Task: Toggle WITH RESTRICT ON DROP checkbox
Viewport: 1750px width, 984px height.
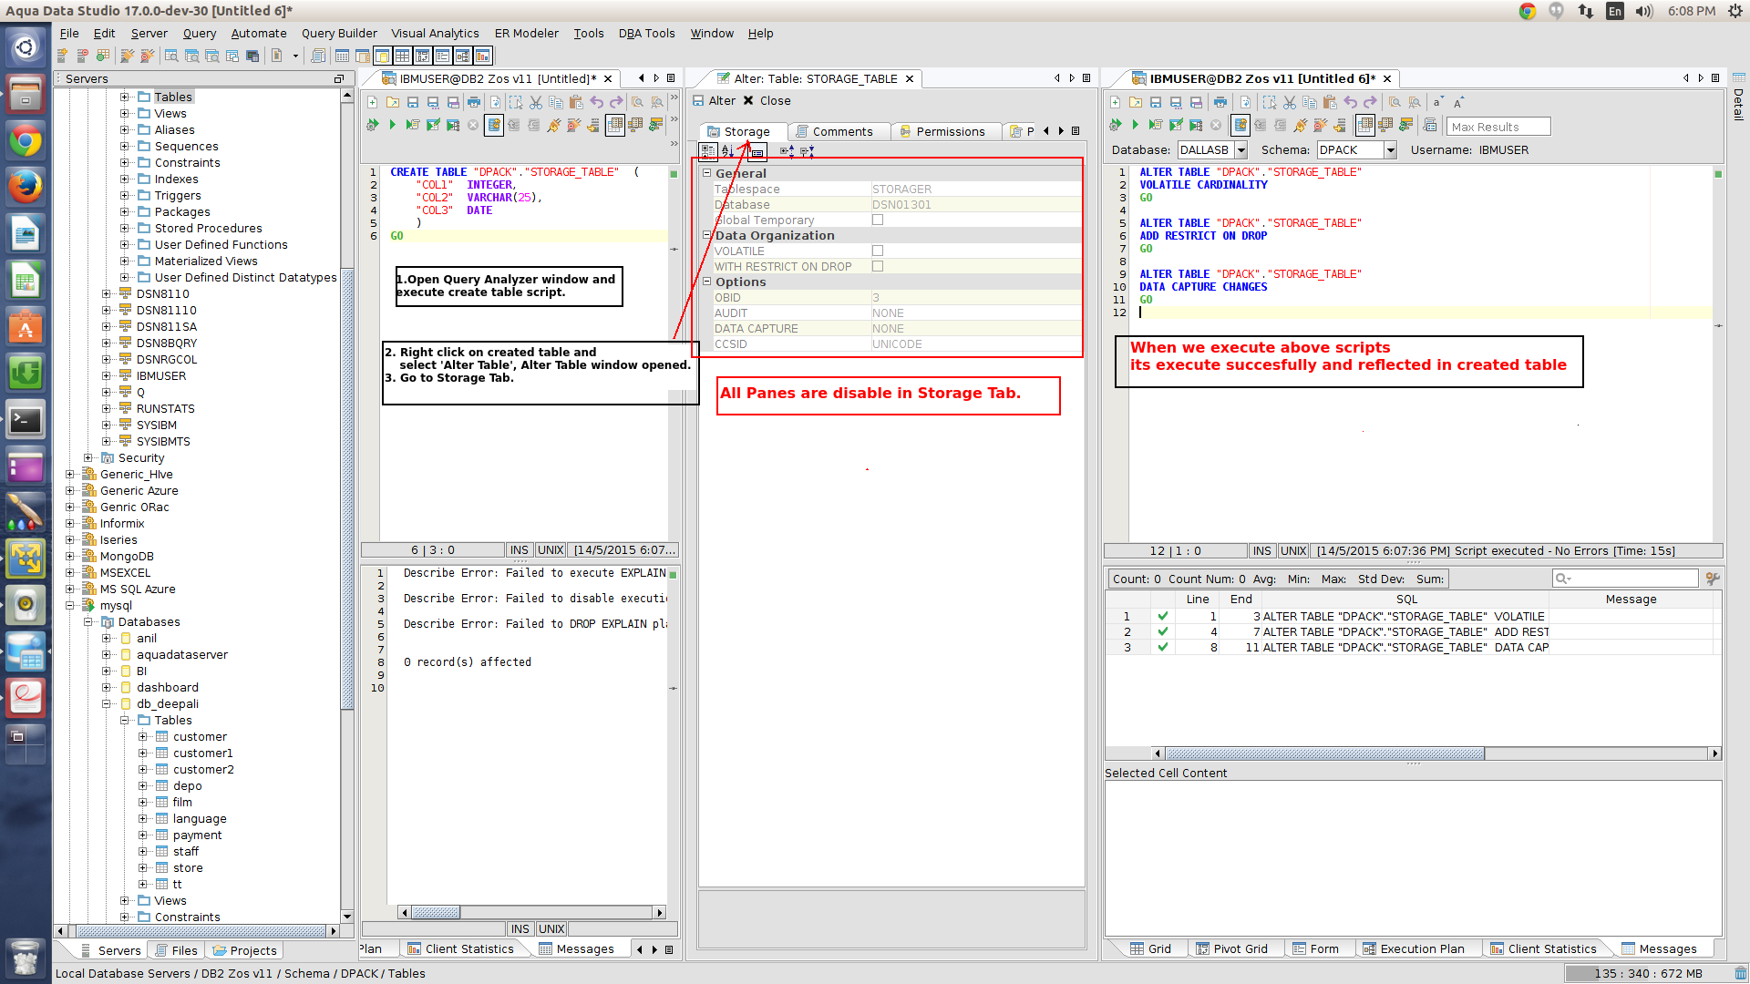Action: 878,266
